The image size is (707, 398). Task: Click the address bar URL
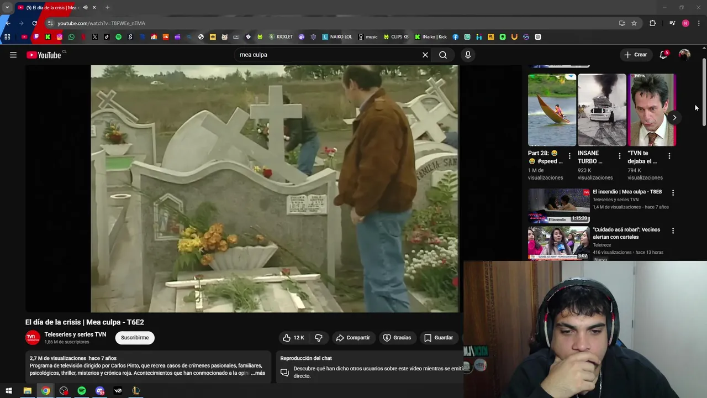[x=101, y=23]
